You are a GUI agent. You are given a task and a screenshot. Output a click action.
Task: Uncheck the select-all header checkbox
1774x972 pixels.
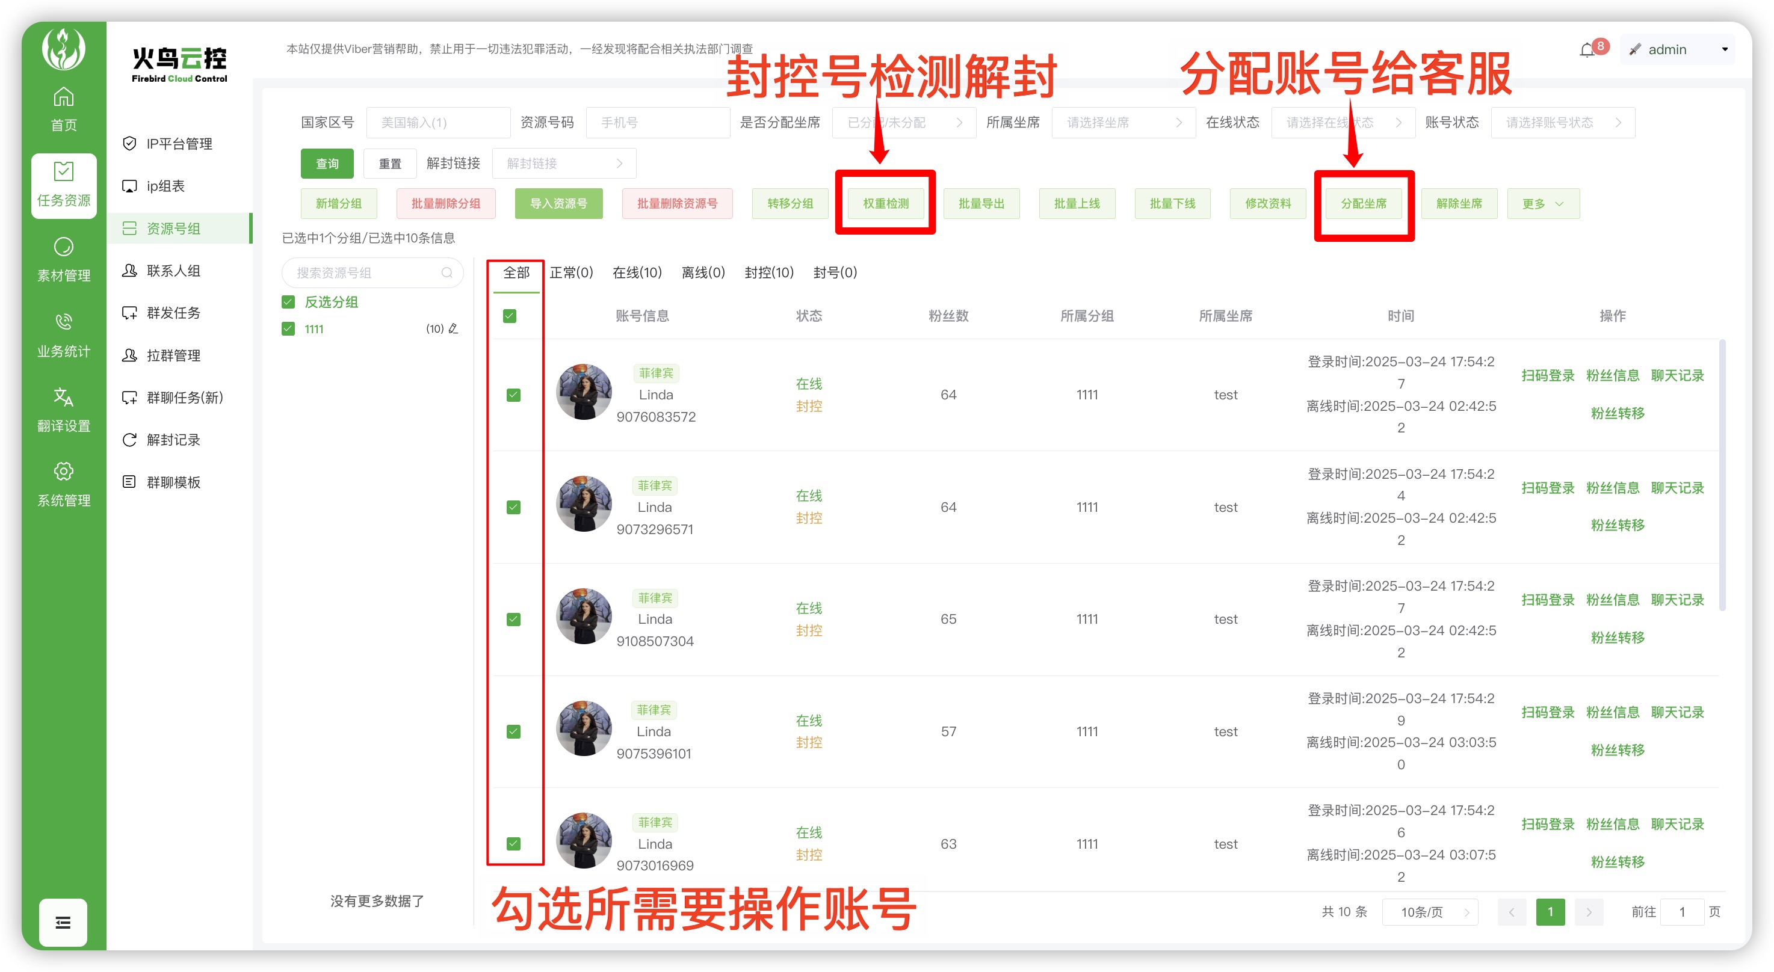[x=510, y=316]
